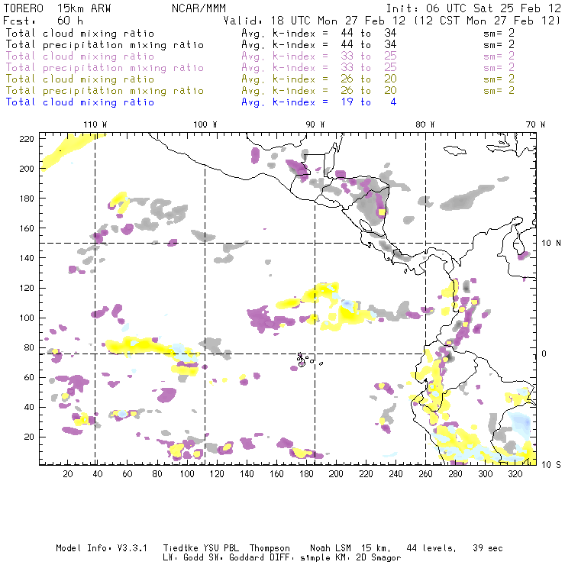Click "110 W" longitude label
This screenshot has height=565, width=565.
coord(95,124)
